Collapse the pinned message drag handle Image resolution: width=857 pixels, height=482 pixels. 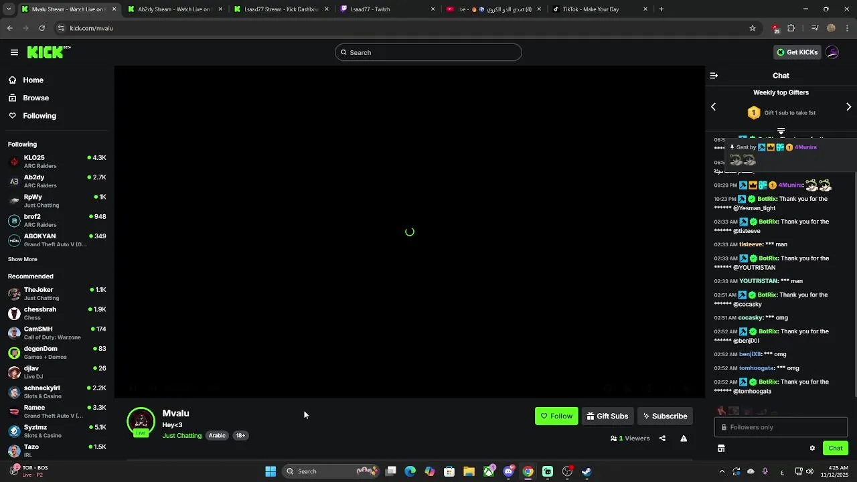point(781,131)
